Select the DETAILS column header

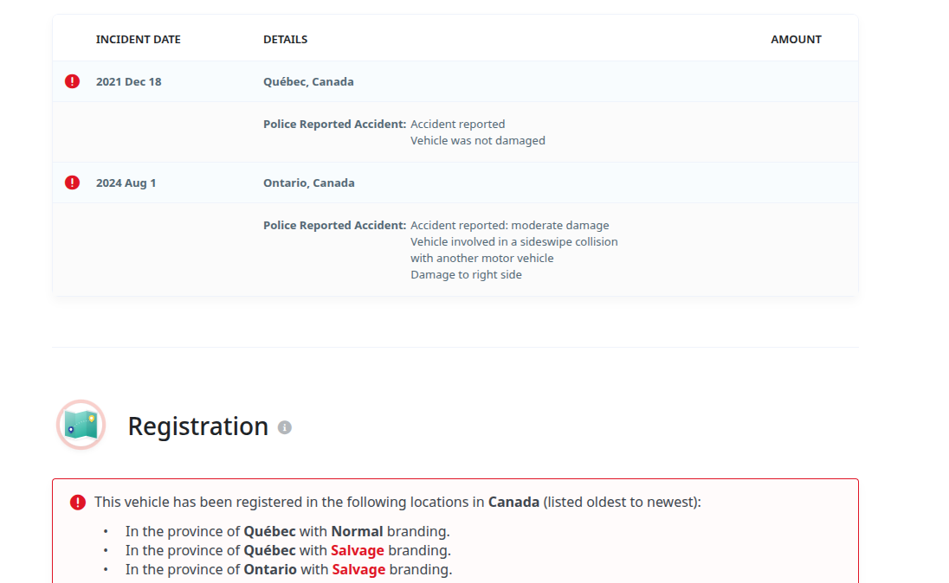[x=285, y=39]
